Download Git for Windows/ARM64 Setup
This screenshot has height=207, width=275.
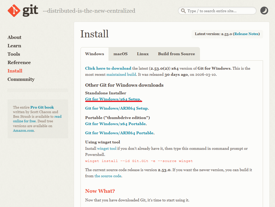pos(116,108)
